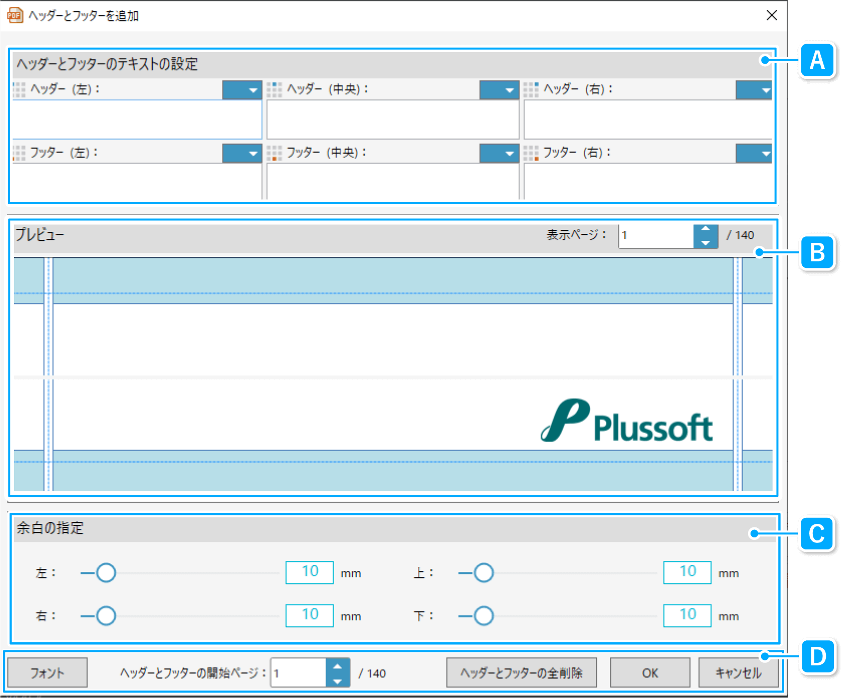
Task: Click the Footer (left) position grid icon
Action: pos(19,153)
